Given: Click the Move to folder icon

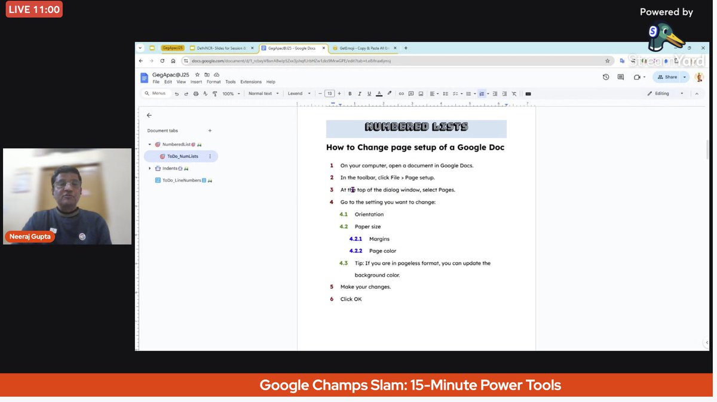Looking at the screenshot, I should [x=207, y=75].
